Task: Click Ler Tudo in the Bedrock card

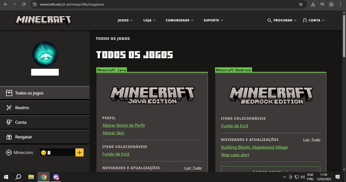Action: 312,140
